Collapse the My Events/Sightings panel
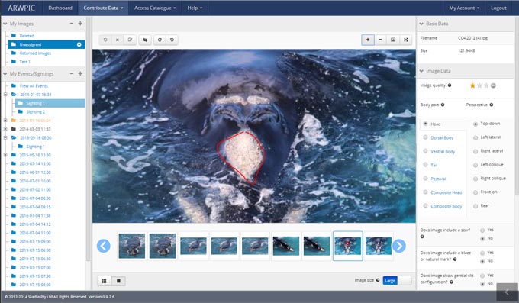Viewport: 519px width, 303px height. 72,73
